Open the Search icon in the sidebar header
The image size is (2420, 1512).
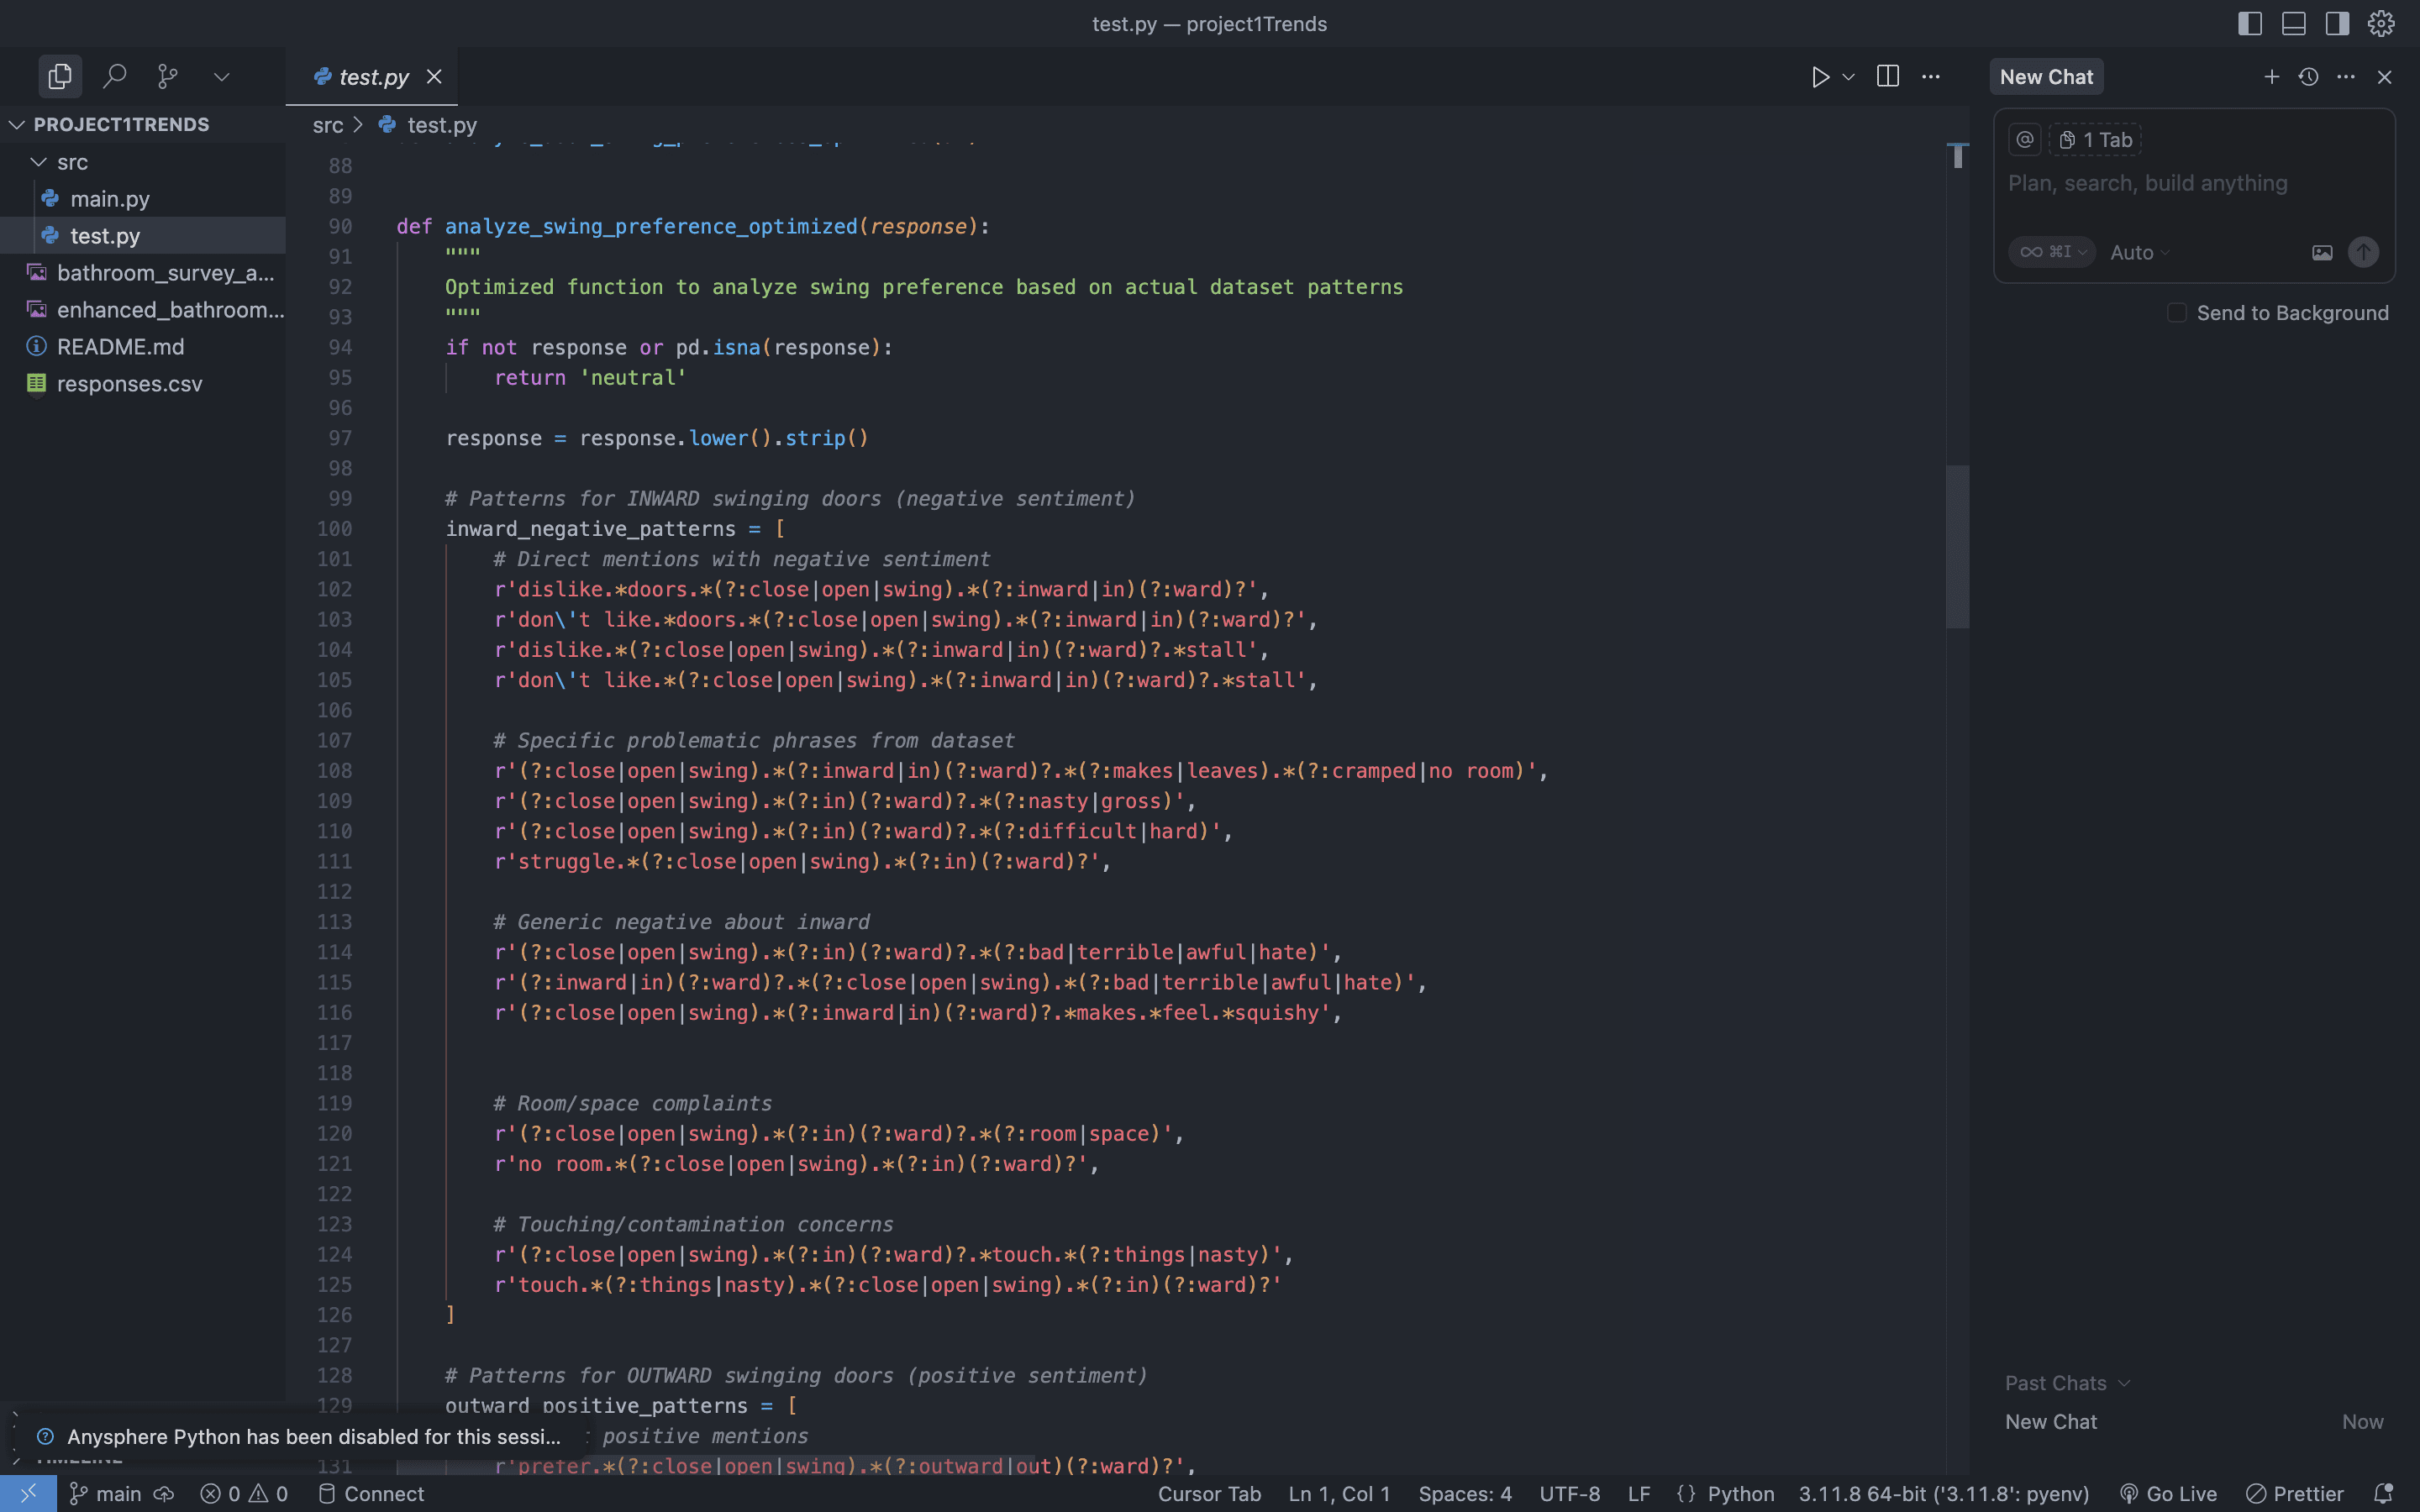(115, 76)
